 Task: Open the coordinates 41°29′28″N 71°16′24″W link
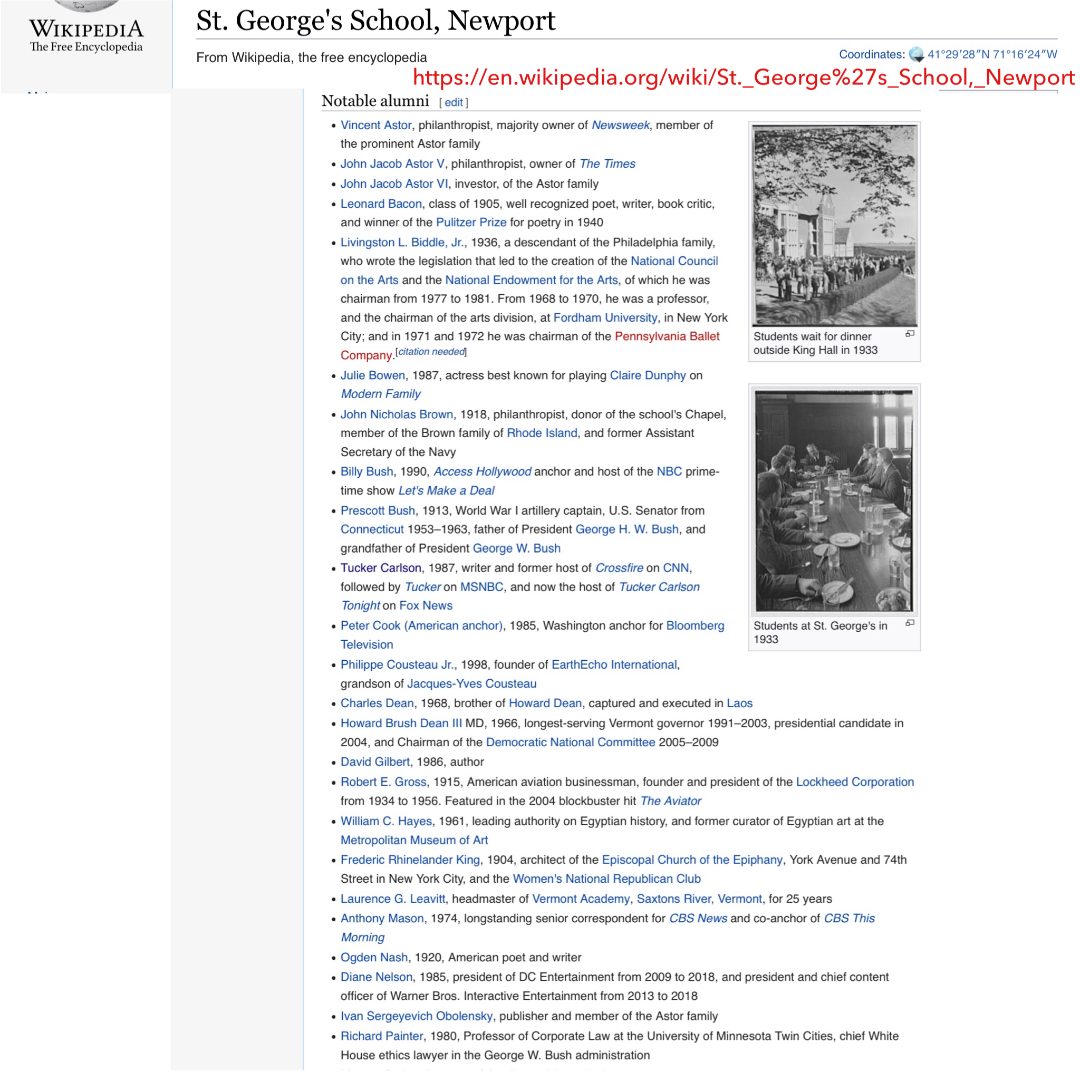[x=992, y=54]
